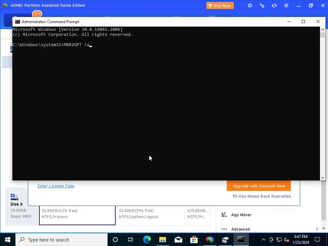The width and height of the screenshot is (328, 246).
Task: Click the Command Prompt window icon
Action: 18,22
